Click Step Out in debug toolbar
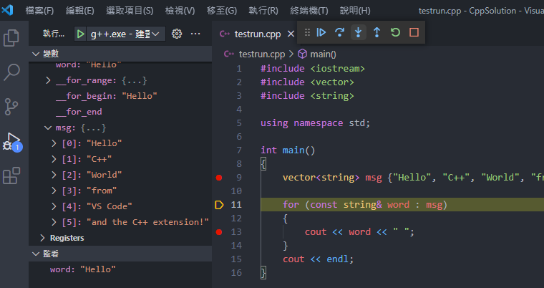 [377, 32]
